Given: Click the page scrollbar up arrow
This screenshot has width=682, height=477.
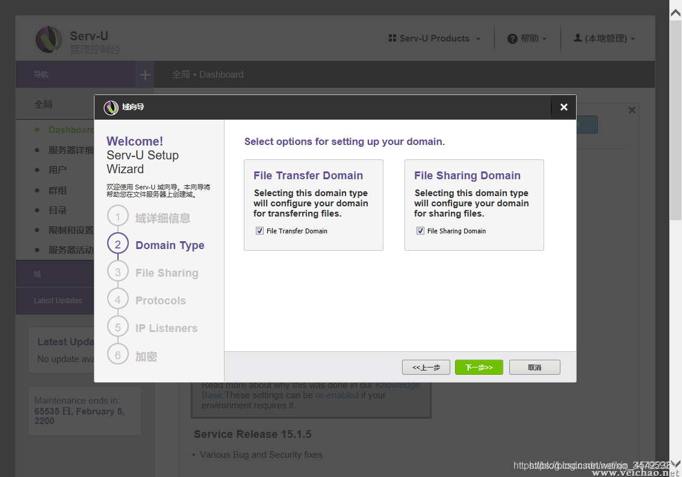Looking at the screenshot, I should pyautogui.click(x=675, y=13).
